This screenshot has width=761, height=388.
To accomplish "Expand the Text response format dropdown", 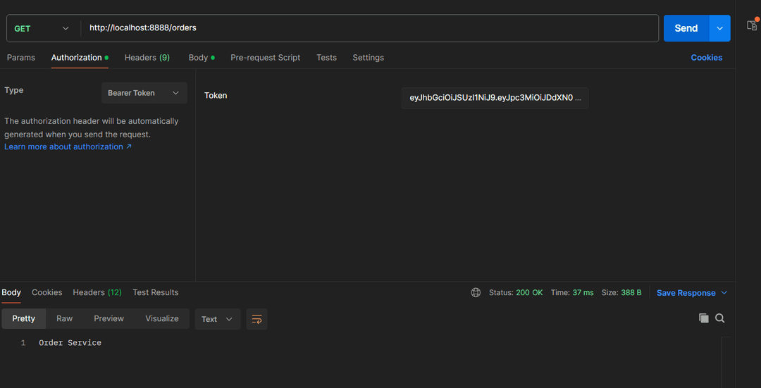I will 217,319.
